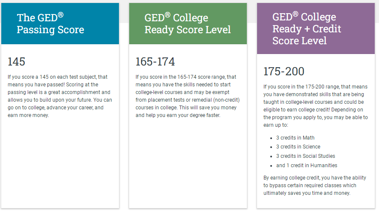Click the bullet before credit in Humanities
The image size is (379, 211).
click(x=271, y=166)
